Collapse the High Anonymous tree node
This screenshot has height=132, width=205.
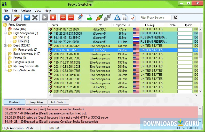5,33
